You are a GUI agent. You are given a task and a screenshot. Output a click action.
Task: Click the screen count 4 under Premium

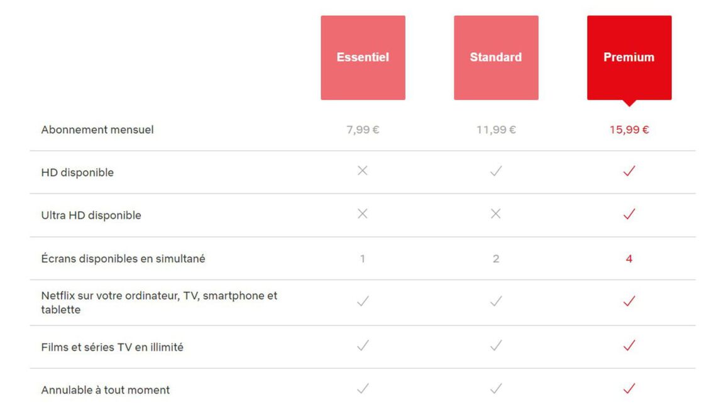tap(629, 259)
